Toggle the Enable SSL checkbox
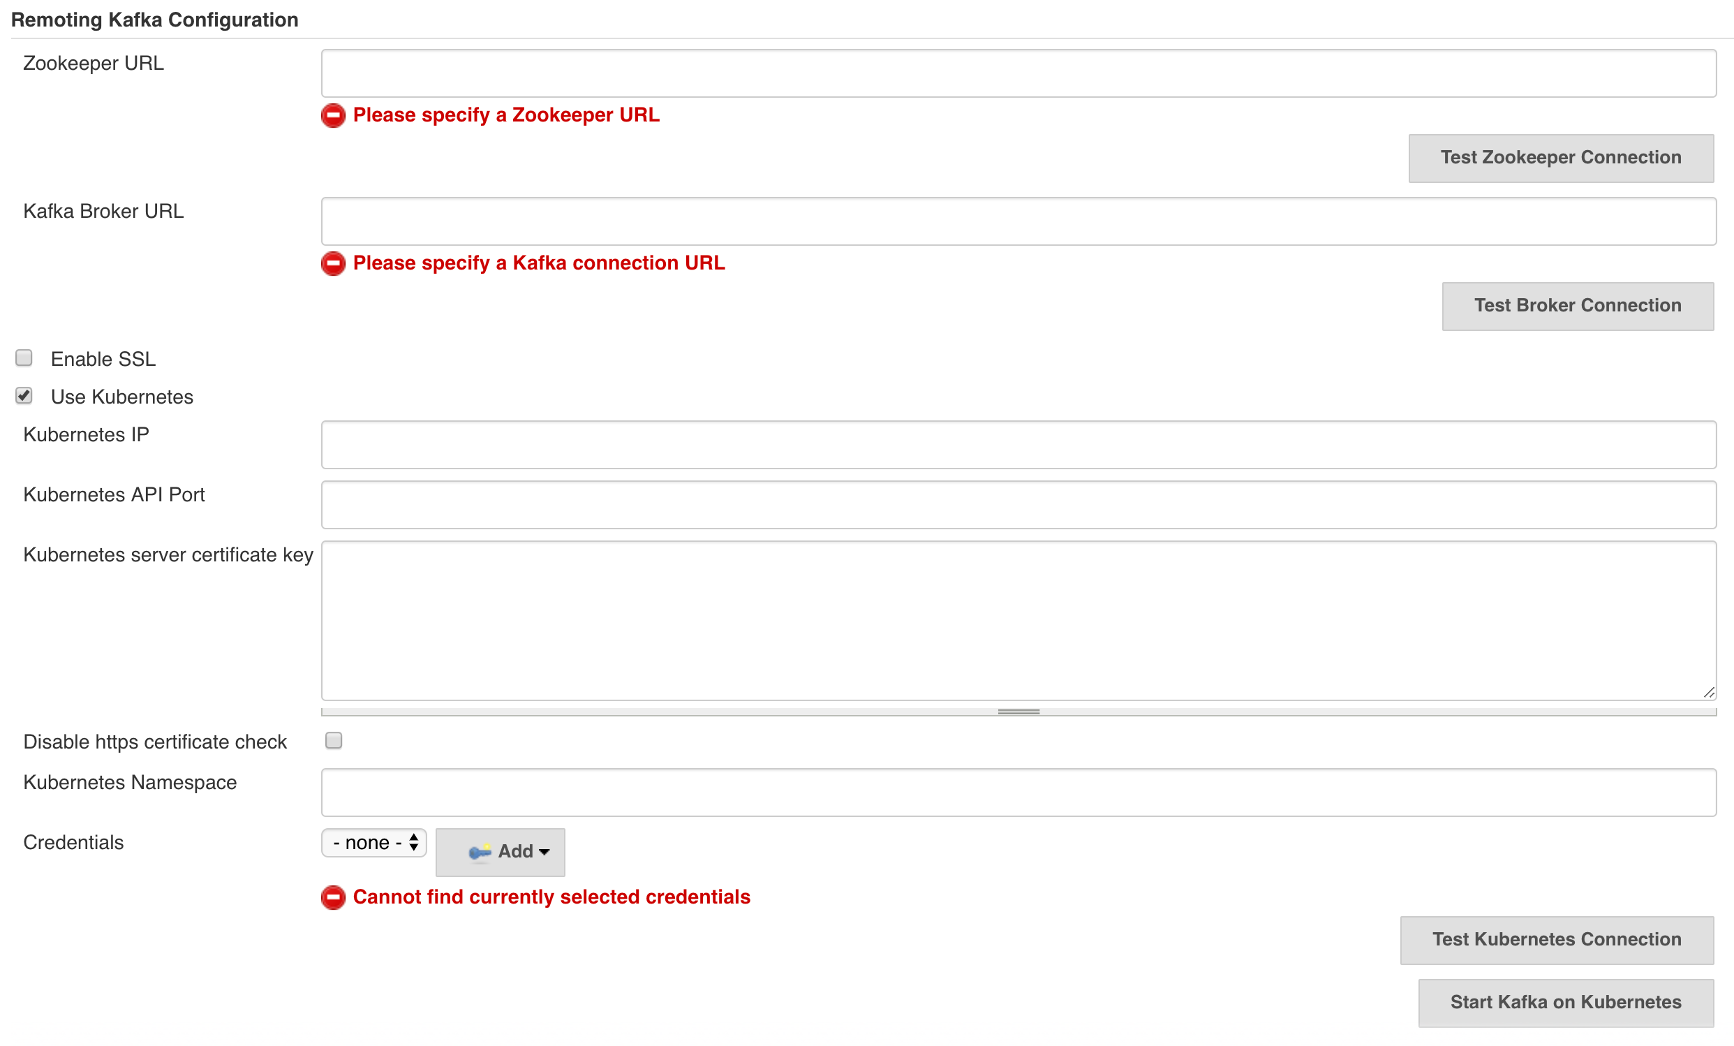This screenshot has height=1046, width=1734. click(24, 360)
